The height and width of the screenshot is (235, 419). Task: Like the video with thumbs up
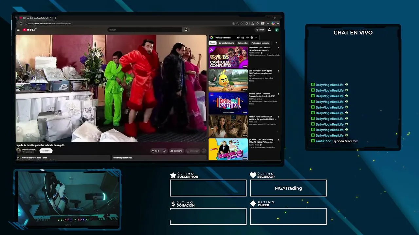[x=155, y=151]
